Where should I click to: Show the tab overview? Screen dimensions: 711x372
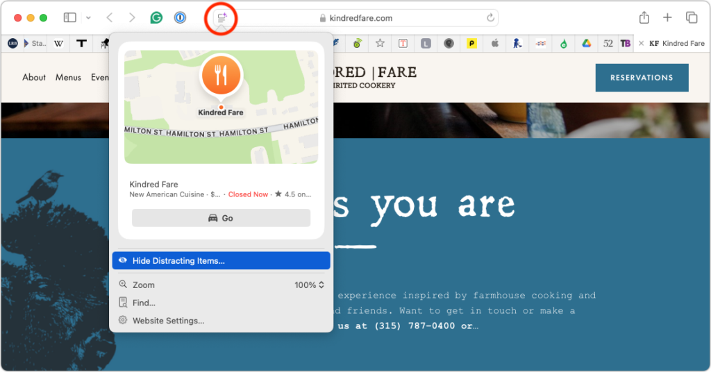click(x=691, y=17)
